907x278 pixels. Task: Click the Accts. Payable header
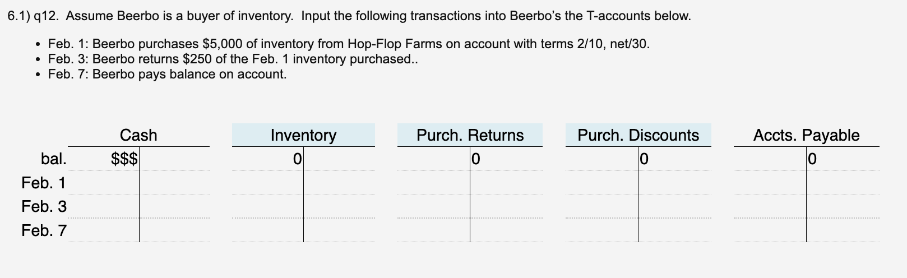[x=806, y=135]
